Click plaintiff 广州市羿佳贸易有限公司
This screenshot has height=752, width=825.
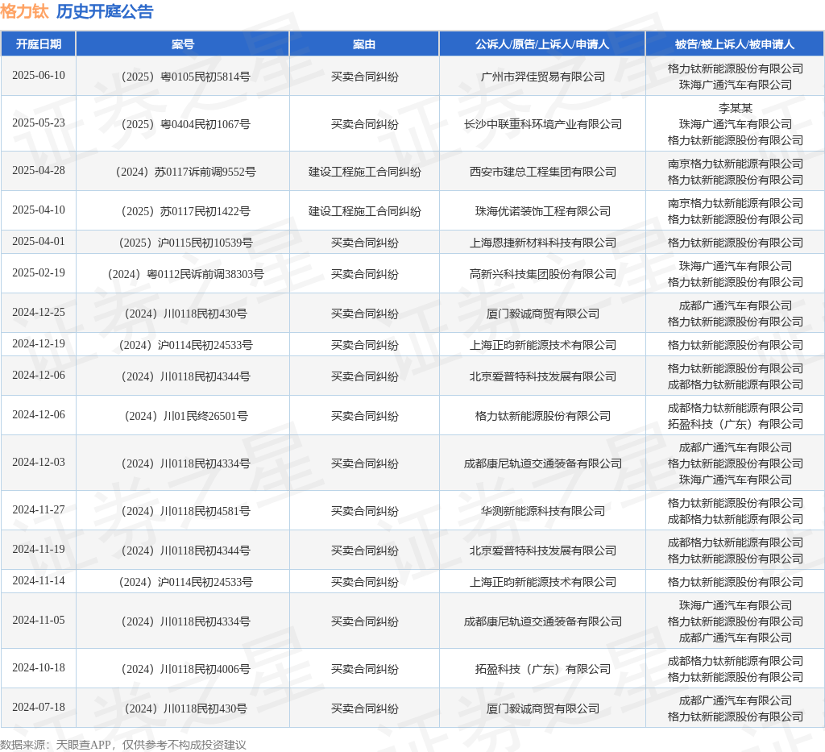542,77
